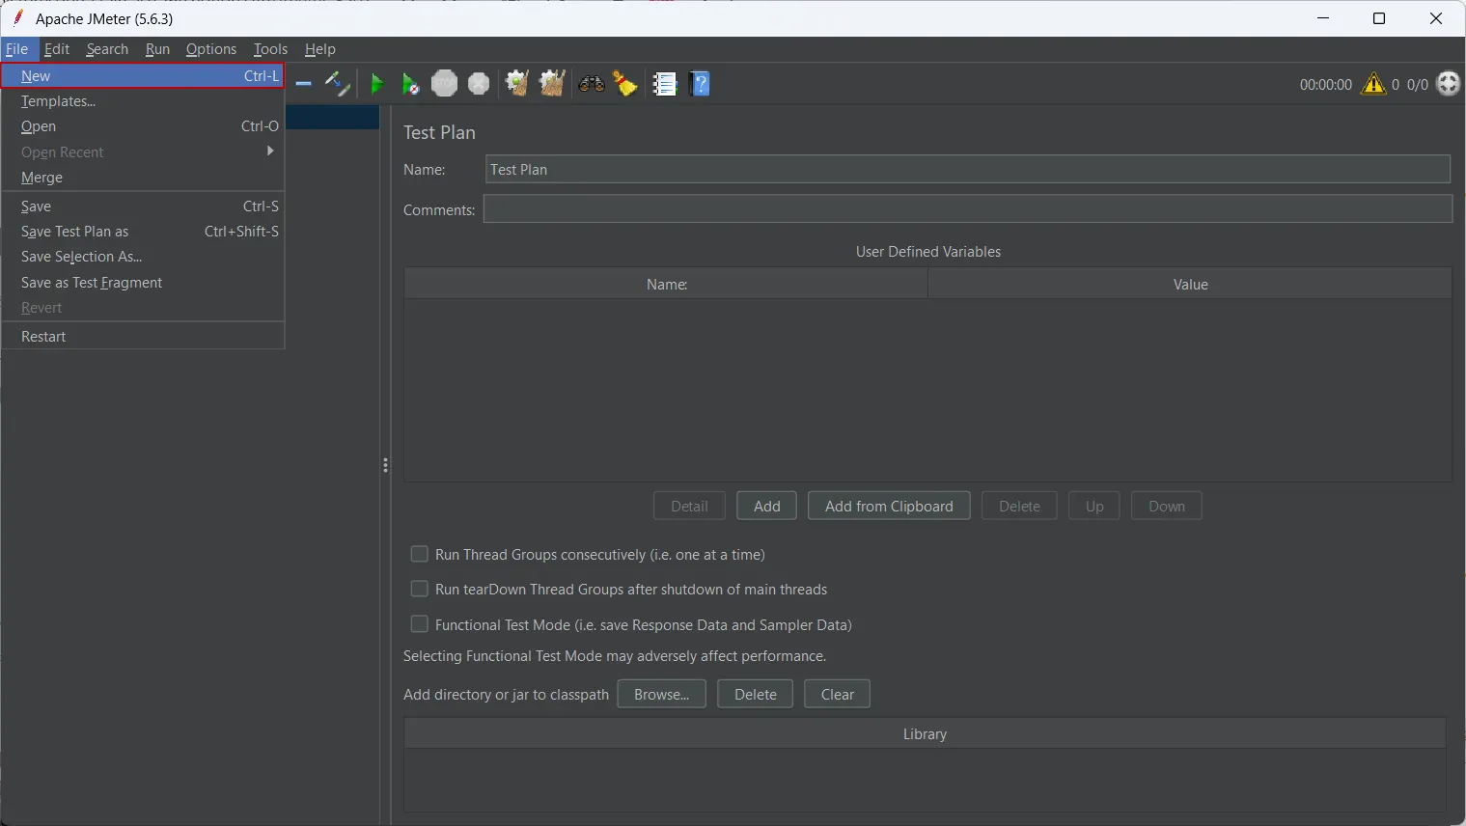The width and height of the screenshot is (1466, 826).
Task: Click the Clear All icon with double brooms
Action: [552, 84]
